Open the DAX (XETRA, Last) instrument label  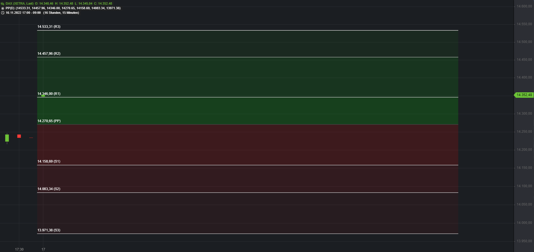[x=20, y=4]
